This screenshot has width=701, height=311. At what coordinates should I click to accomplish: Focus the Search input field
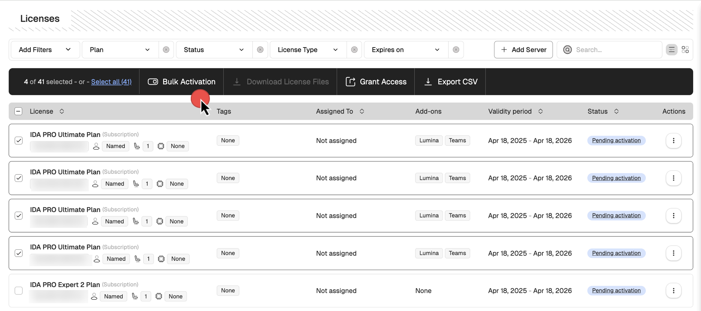(x=610, y=50)
